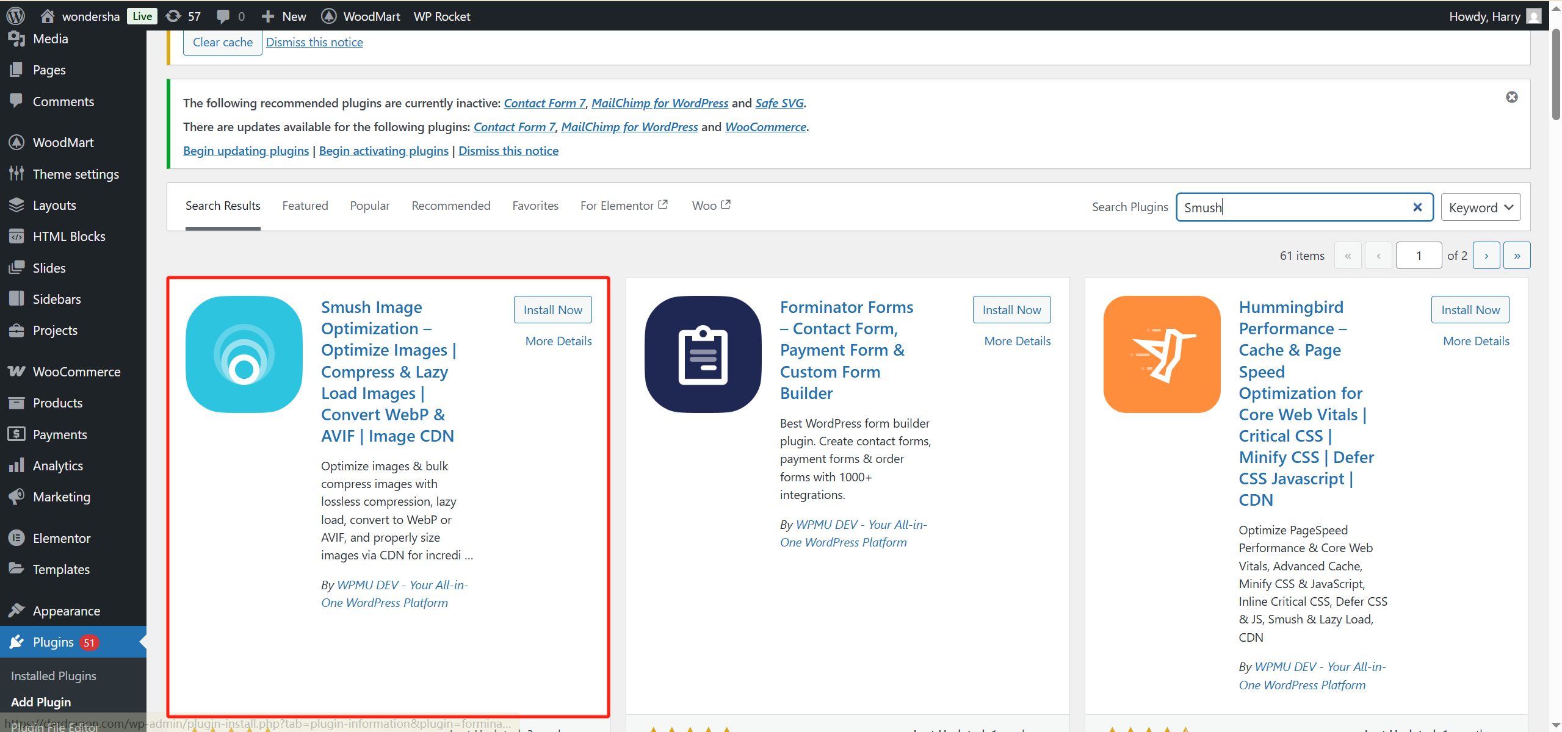The height and width of the screenshot is (732, 1562).
Task: Open the Keyword search type dropdown
Action: click(1480, 207)
